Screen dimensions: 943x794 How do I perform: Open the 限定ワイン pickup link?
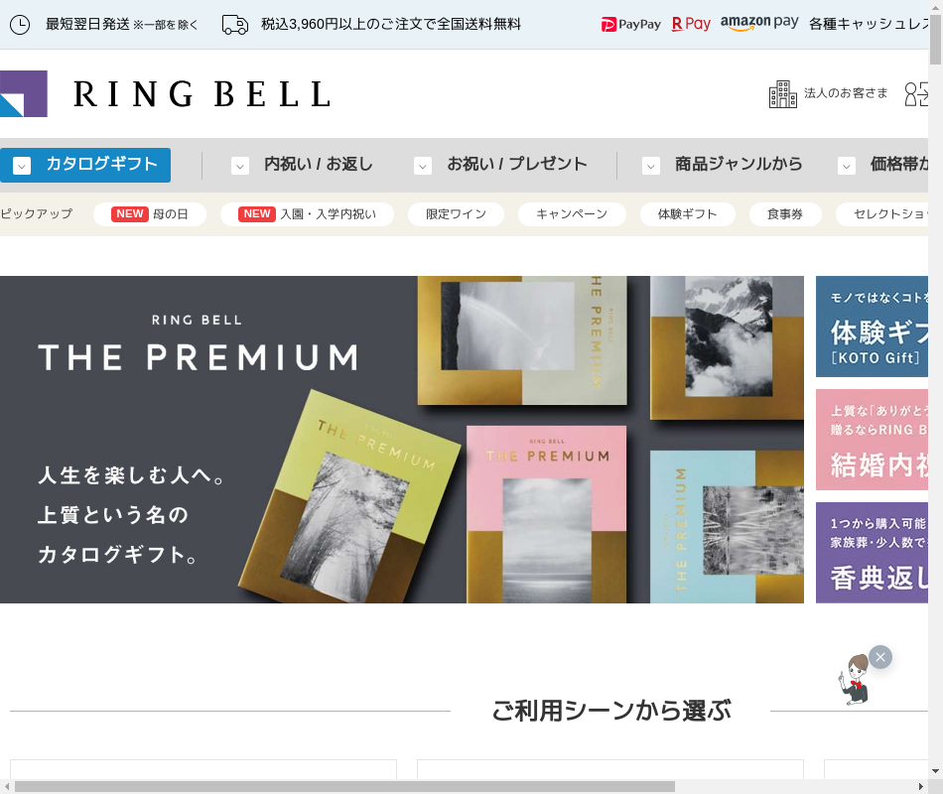pos(456,214)
